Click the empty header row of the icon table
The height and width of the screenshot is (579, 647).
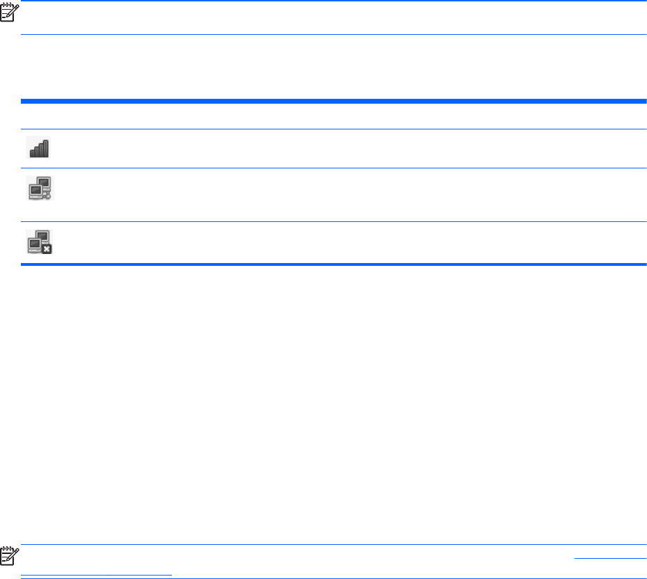[334, 116]
